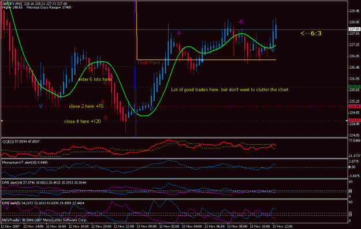This screenshot has height=229, width=361.
Task: Click the 'enter 6 lots here' annotation
Action: 95,80
